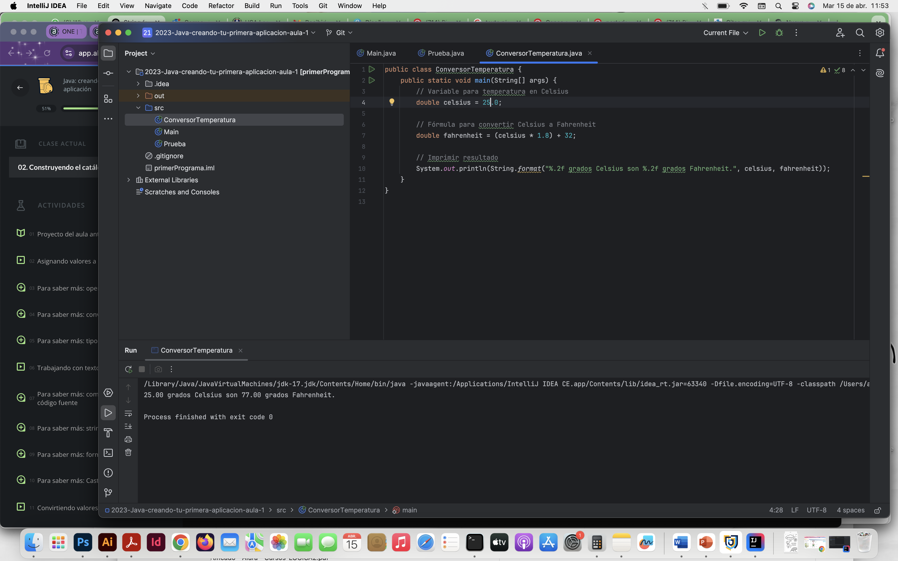Select ConversorTemperatura tab in Run panel
The width and height of the screenshot is (898, 561).
point(192,350)
